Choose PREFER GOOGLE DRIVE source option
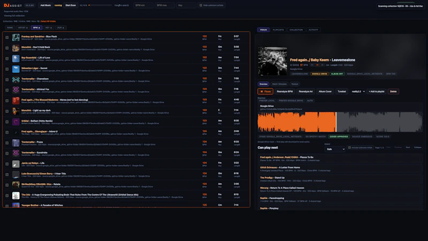Viewport: 428px width, 241px height. point(291,101)
